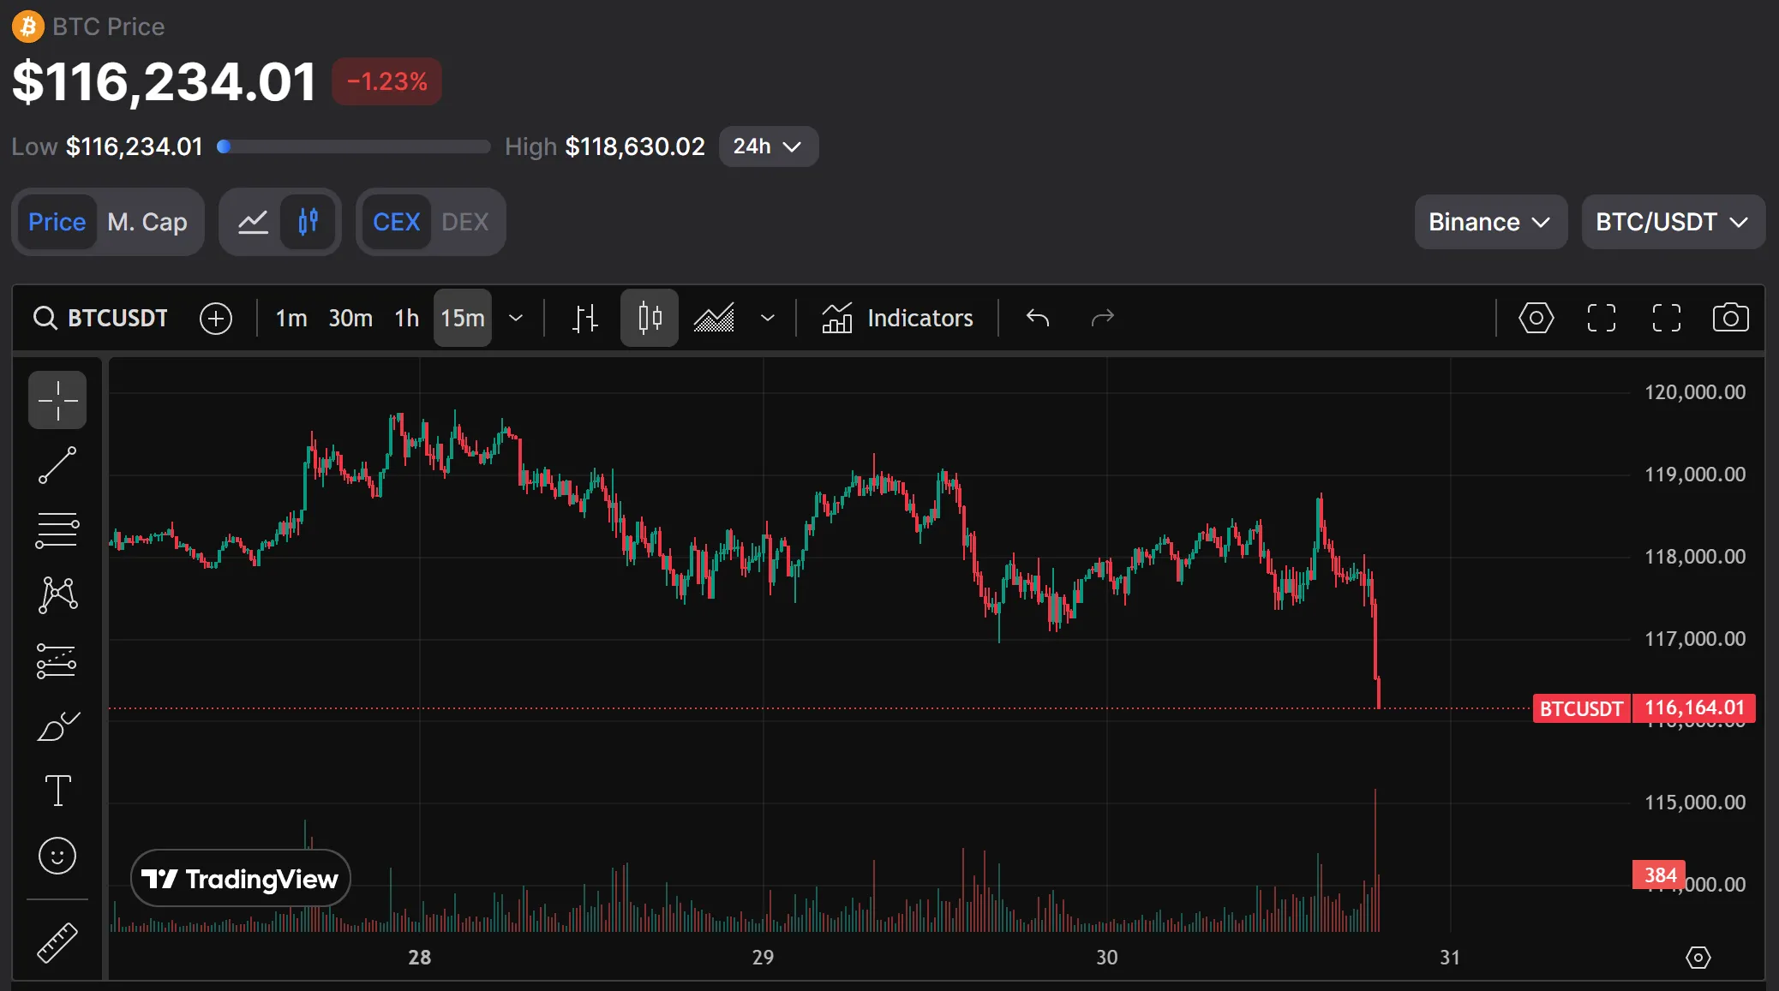Open the BTC/USDT pair dropdown
Screen dimensions: 1779x991
(1674, 222)
